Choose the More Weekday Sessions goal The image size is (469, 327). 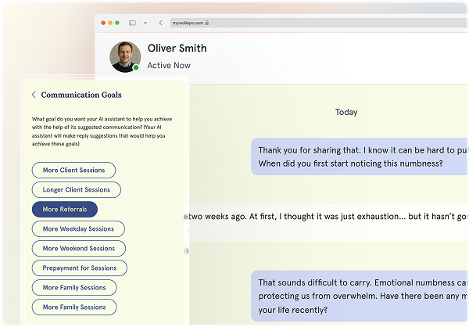[x=78, y=228]
